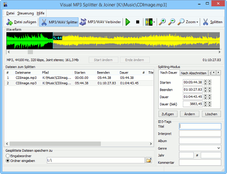Screen dimensions: 227x174
Task: Browse output folder with folder icon
Action: [149, 160]
